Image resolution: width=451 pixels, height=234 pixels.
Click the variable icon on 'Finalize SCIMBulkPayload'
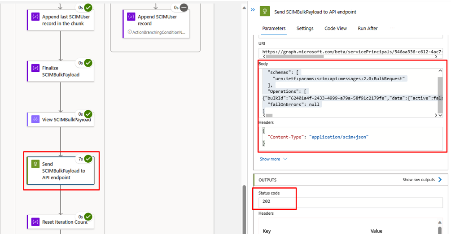pyautogui.click(x=35, y=68)
